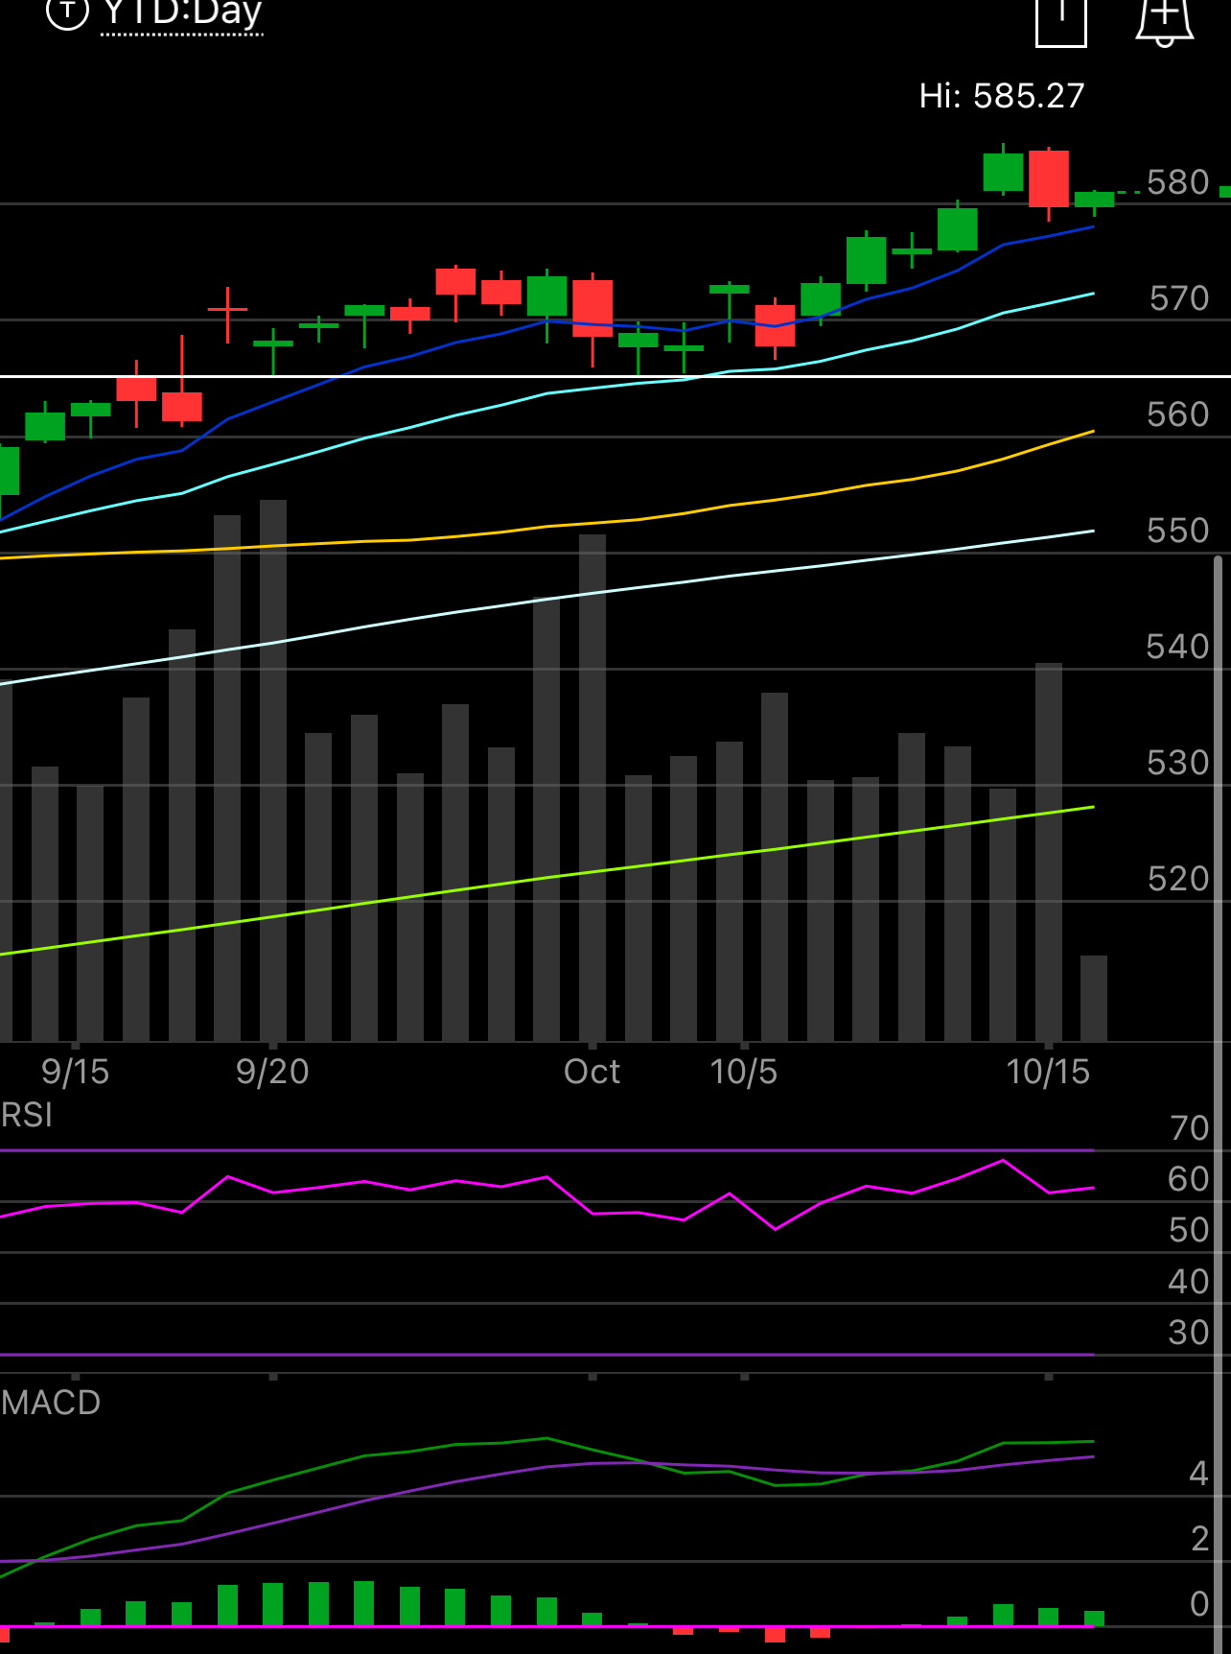1231x1654 pixels.
Task: Open the RSI indicator settings label
Action: [x=27, y=1115]
